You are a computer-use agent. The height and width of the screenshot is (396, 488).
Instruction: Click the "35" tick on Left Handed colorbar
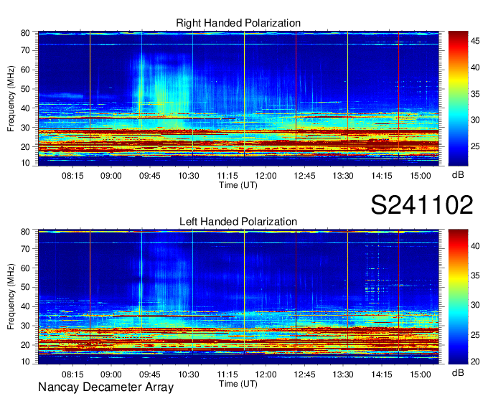tap(475, 275)
